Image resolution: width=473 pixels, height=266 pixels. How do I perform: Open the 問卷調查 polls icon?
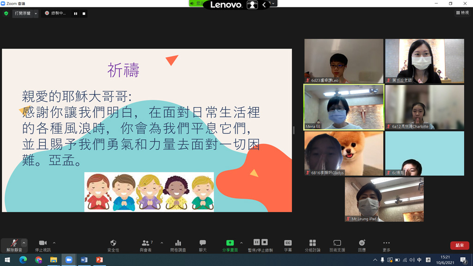click(x=178, y=245)
